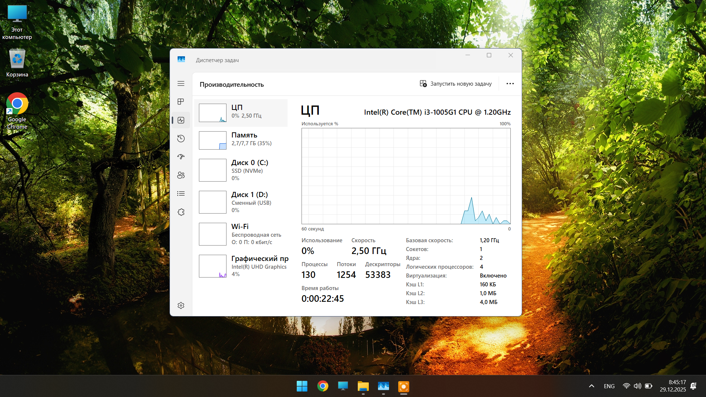Open the Processes page icon in sidebar
Image resolution: width=706 pixels, height=397 pixels.
coord(181,101)
